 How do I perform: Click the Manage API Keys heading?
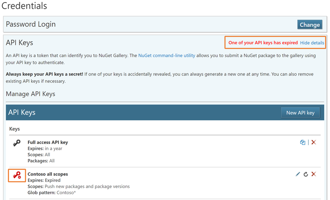click(x=31, y=94)
